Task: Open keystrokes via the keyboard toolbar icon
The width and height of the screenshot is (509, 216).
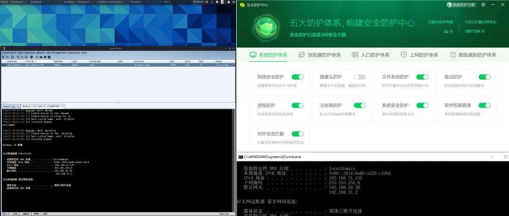Action: click(x=37, y=57)
